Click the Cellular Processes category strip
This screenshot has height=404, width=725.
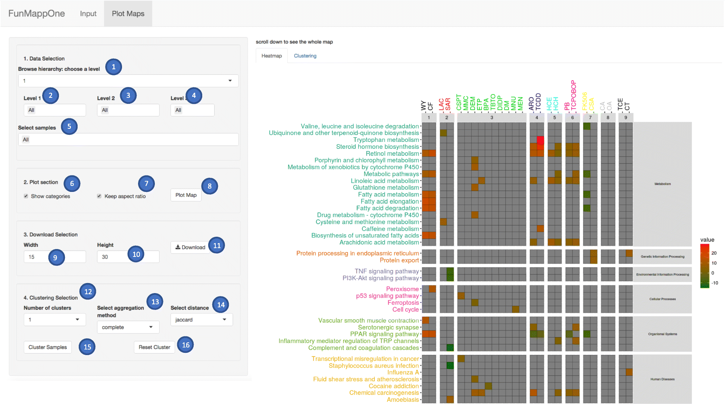[x=662, y=299]
